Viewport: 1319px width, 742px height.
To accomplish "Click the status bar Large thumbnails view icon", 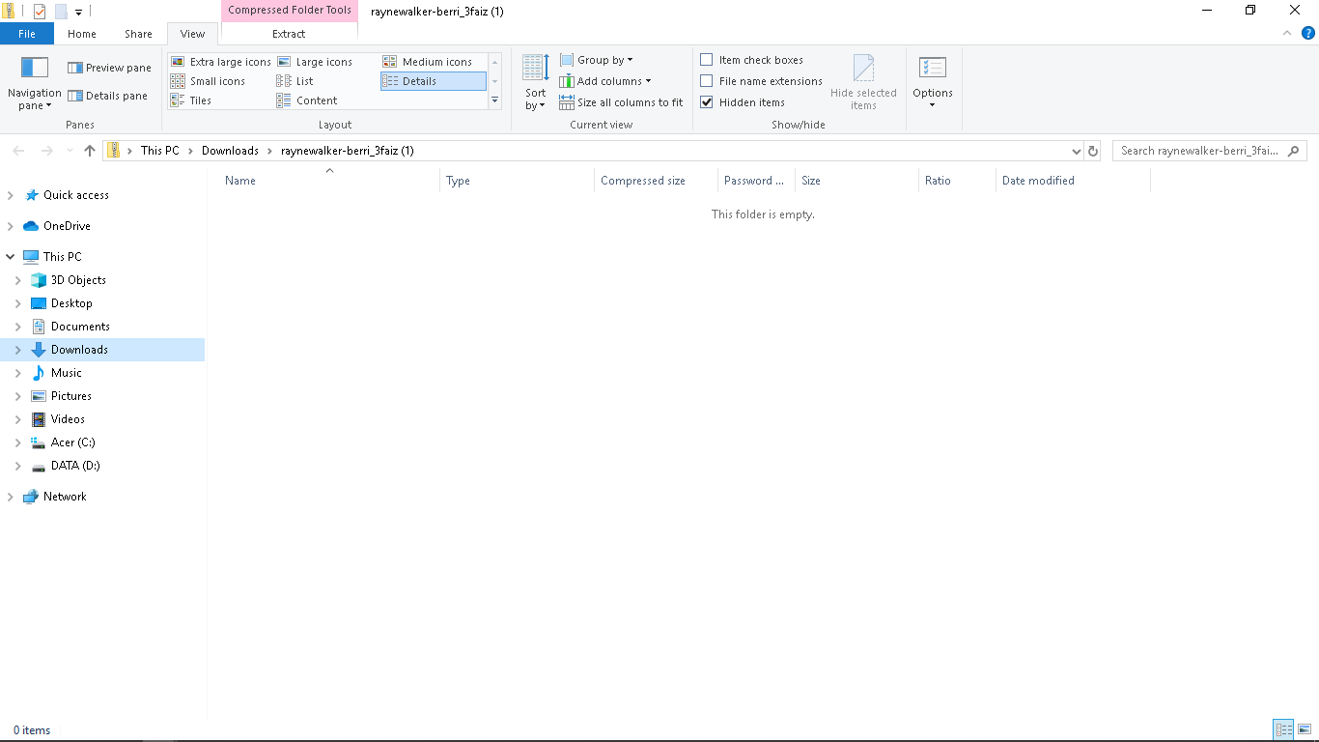I will click(1305, 730).
